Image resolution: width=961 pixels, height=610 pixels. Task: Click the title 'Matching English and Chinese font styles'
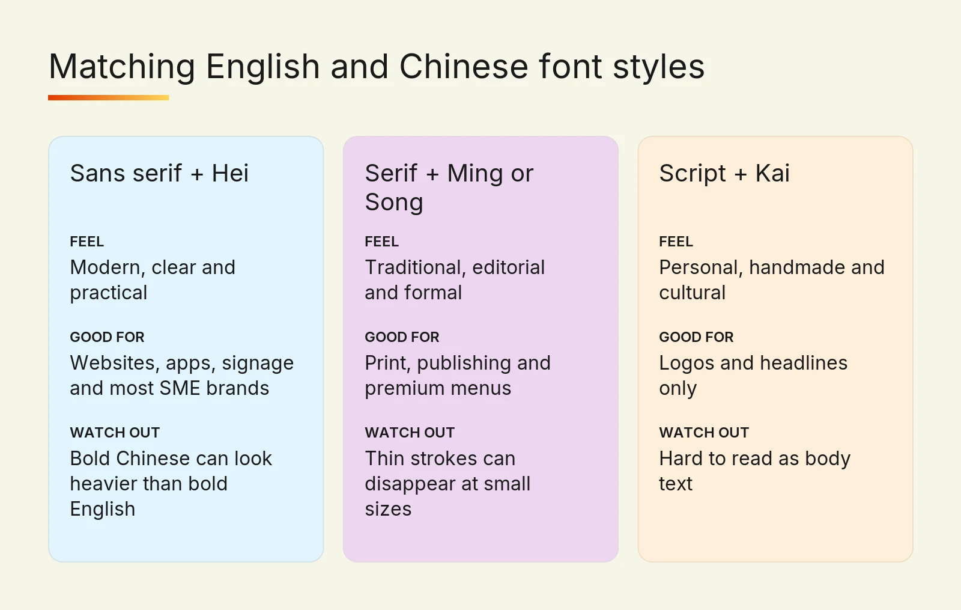coord(377,67)
